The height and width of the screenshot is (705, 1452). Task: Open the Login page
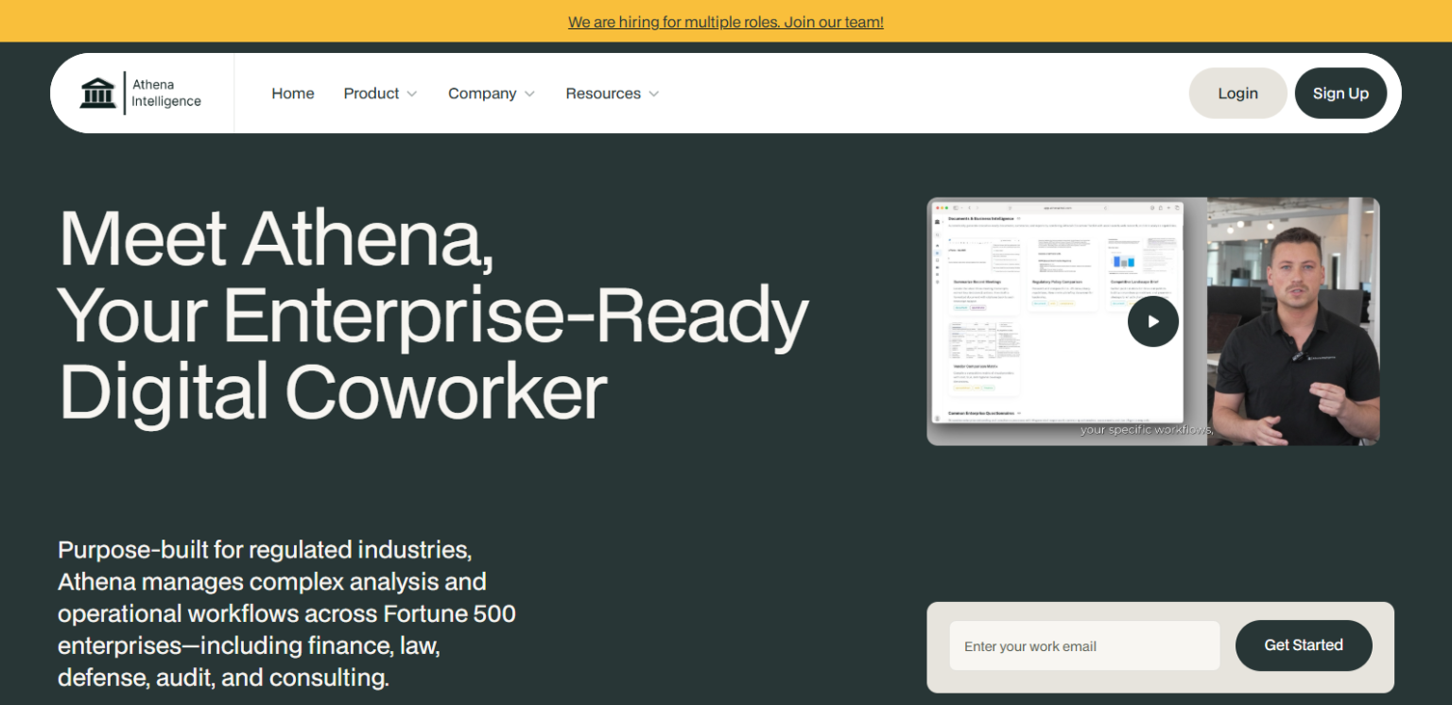click(x=1237, y=93)
